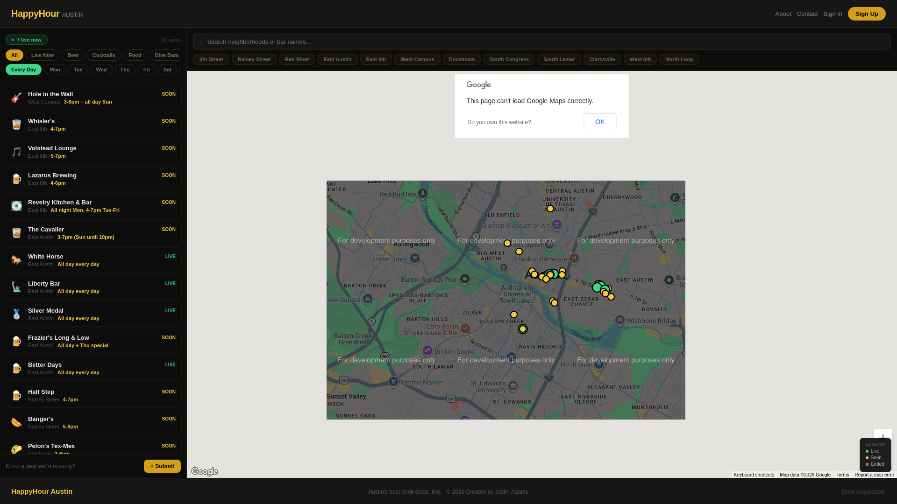
Task: Open the Sign In link
Action: pos(833,14)
